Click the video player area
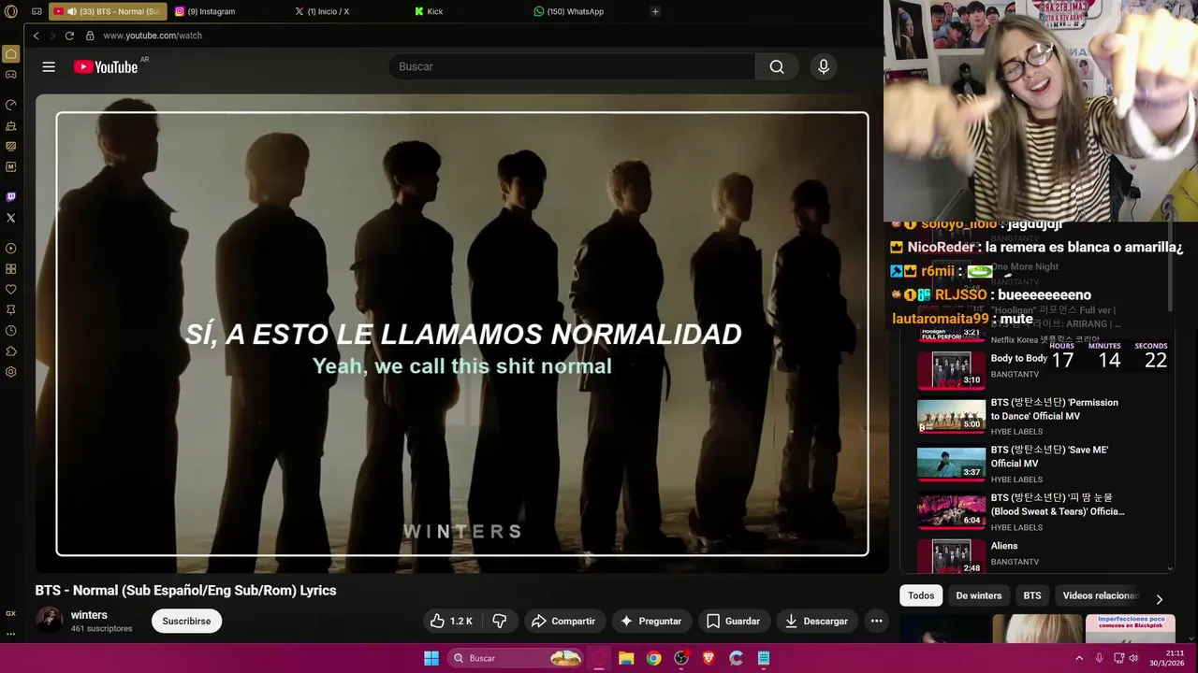This screenshot has width=1198, height=673. [462, 334]
